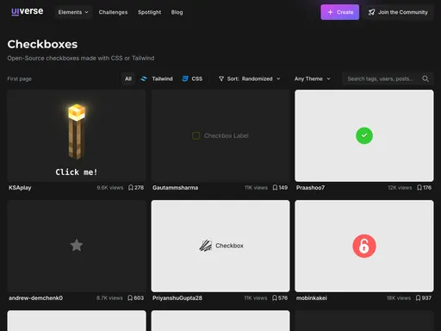Toggle the green checkmark circle checkbox

pyautogui.click(x=364, y=135)
